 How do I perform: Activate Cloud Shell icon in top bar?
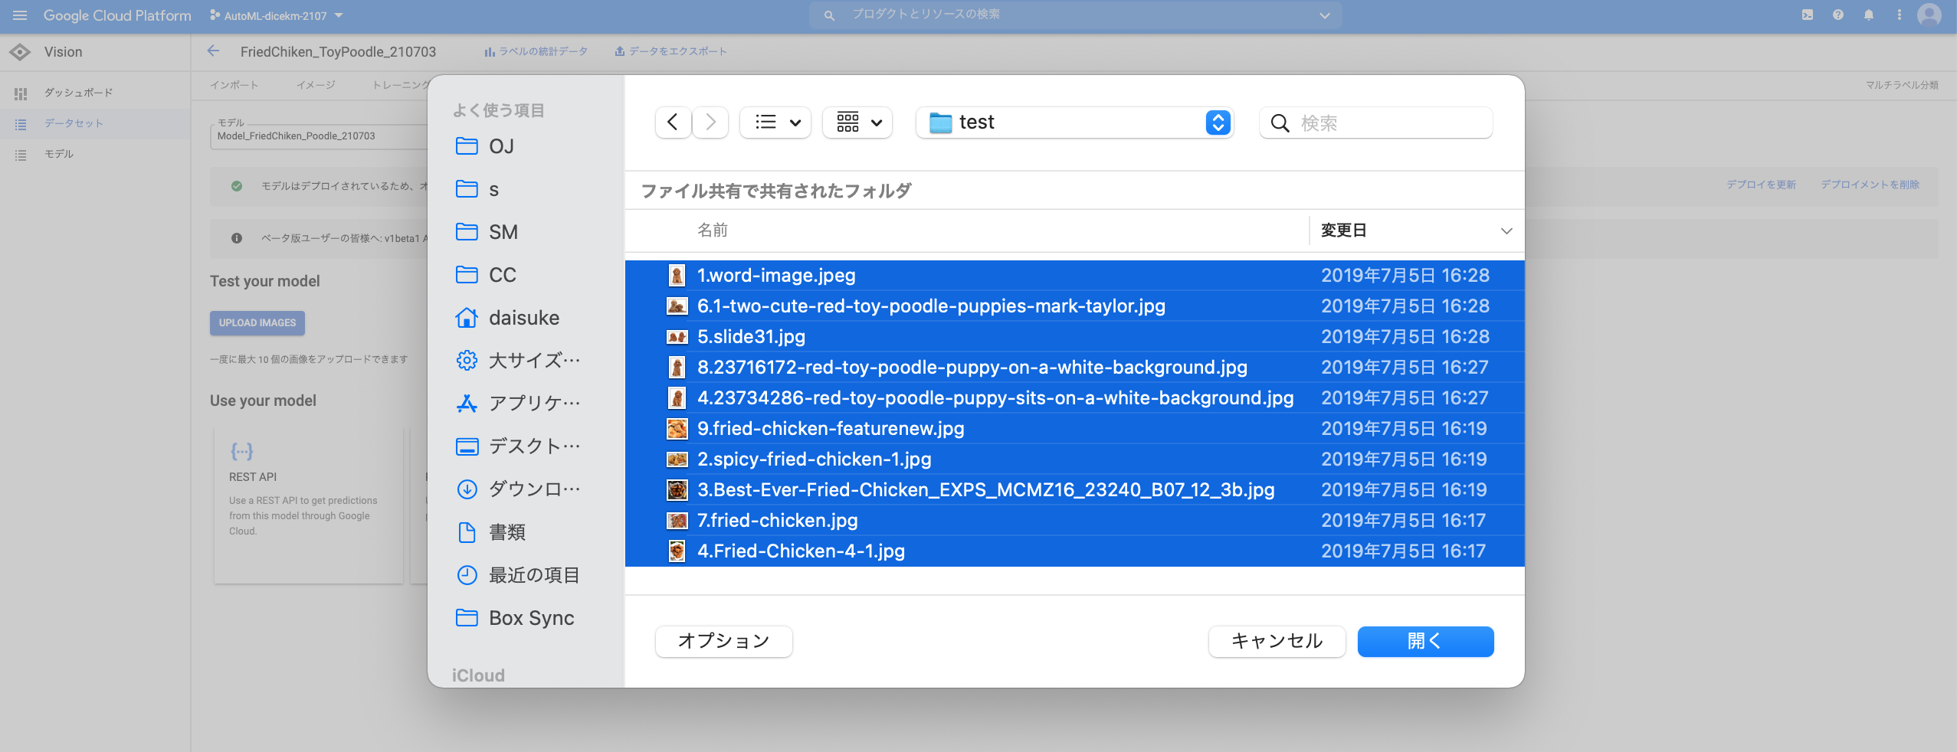[x=1808, y=15]
